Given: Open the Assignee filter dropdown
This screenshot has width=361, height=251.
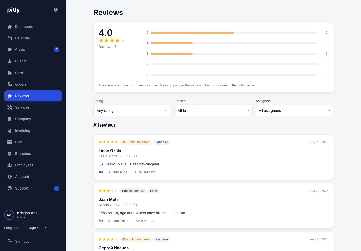Looking at the screenshot, I should (x=295, y=111).
